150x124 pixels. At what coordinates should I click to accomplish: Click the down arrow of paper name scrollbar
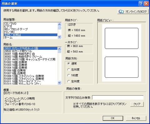(x=59, y=83)
